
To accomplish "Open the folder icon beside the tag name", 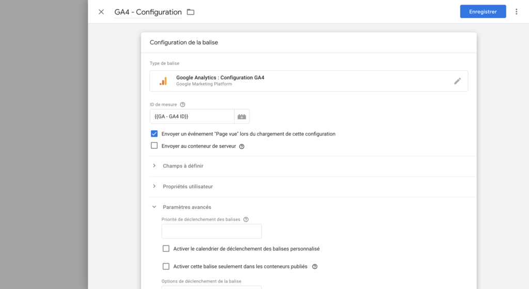I will [x=191, y=12].
